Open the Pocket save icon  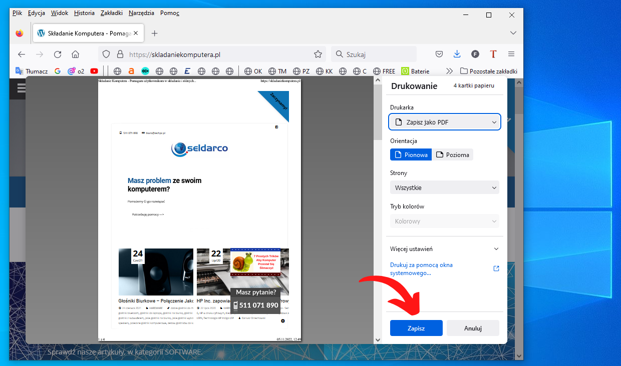[x=439, y=54]
